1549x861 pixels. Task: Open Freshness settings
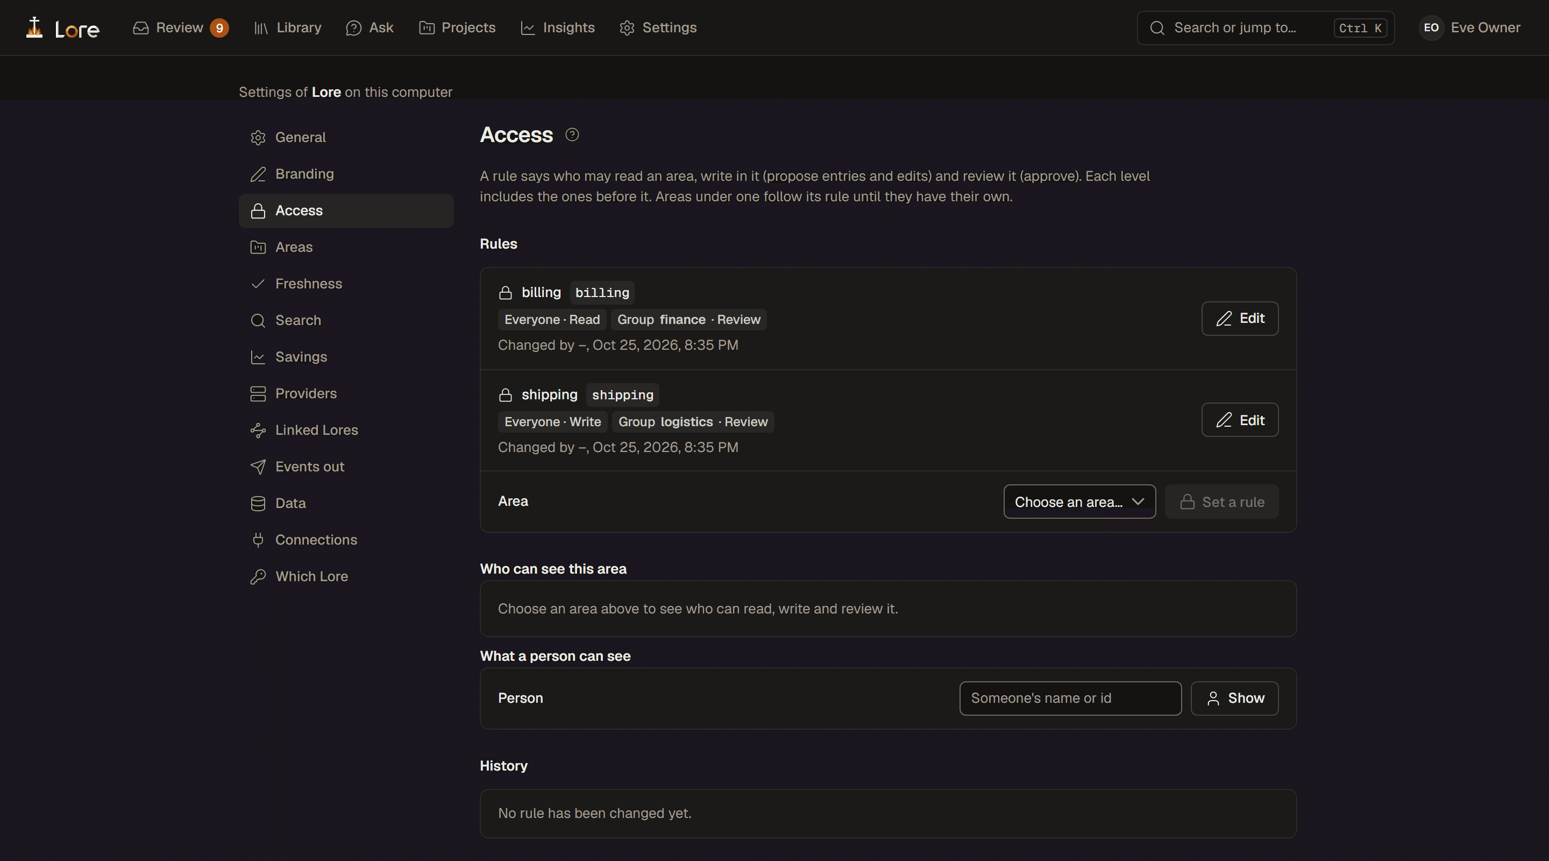[346, 284]
